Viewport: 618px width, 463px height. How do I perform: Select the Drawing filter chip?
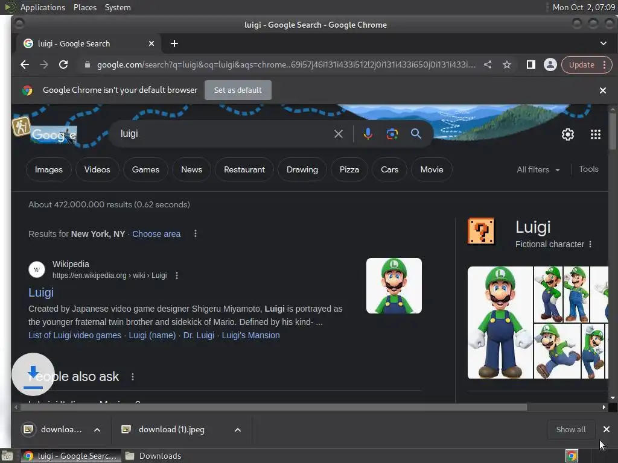[x=302, y=169]
